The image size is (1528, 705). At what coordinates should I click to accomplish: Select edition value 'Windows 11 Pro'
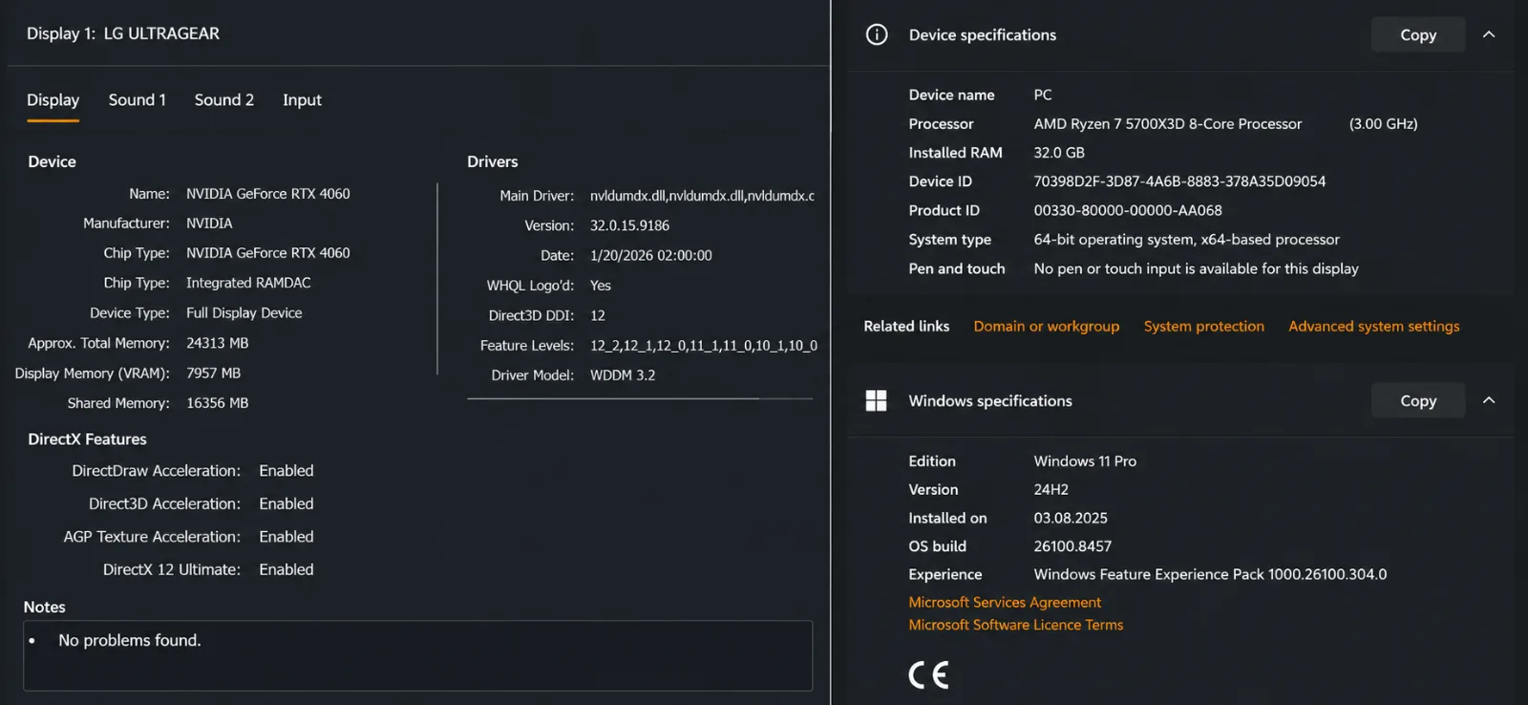tap(1085, 461)
